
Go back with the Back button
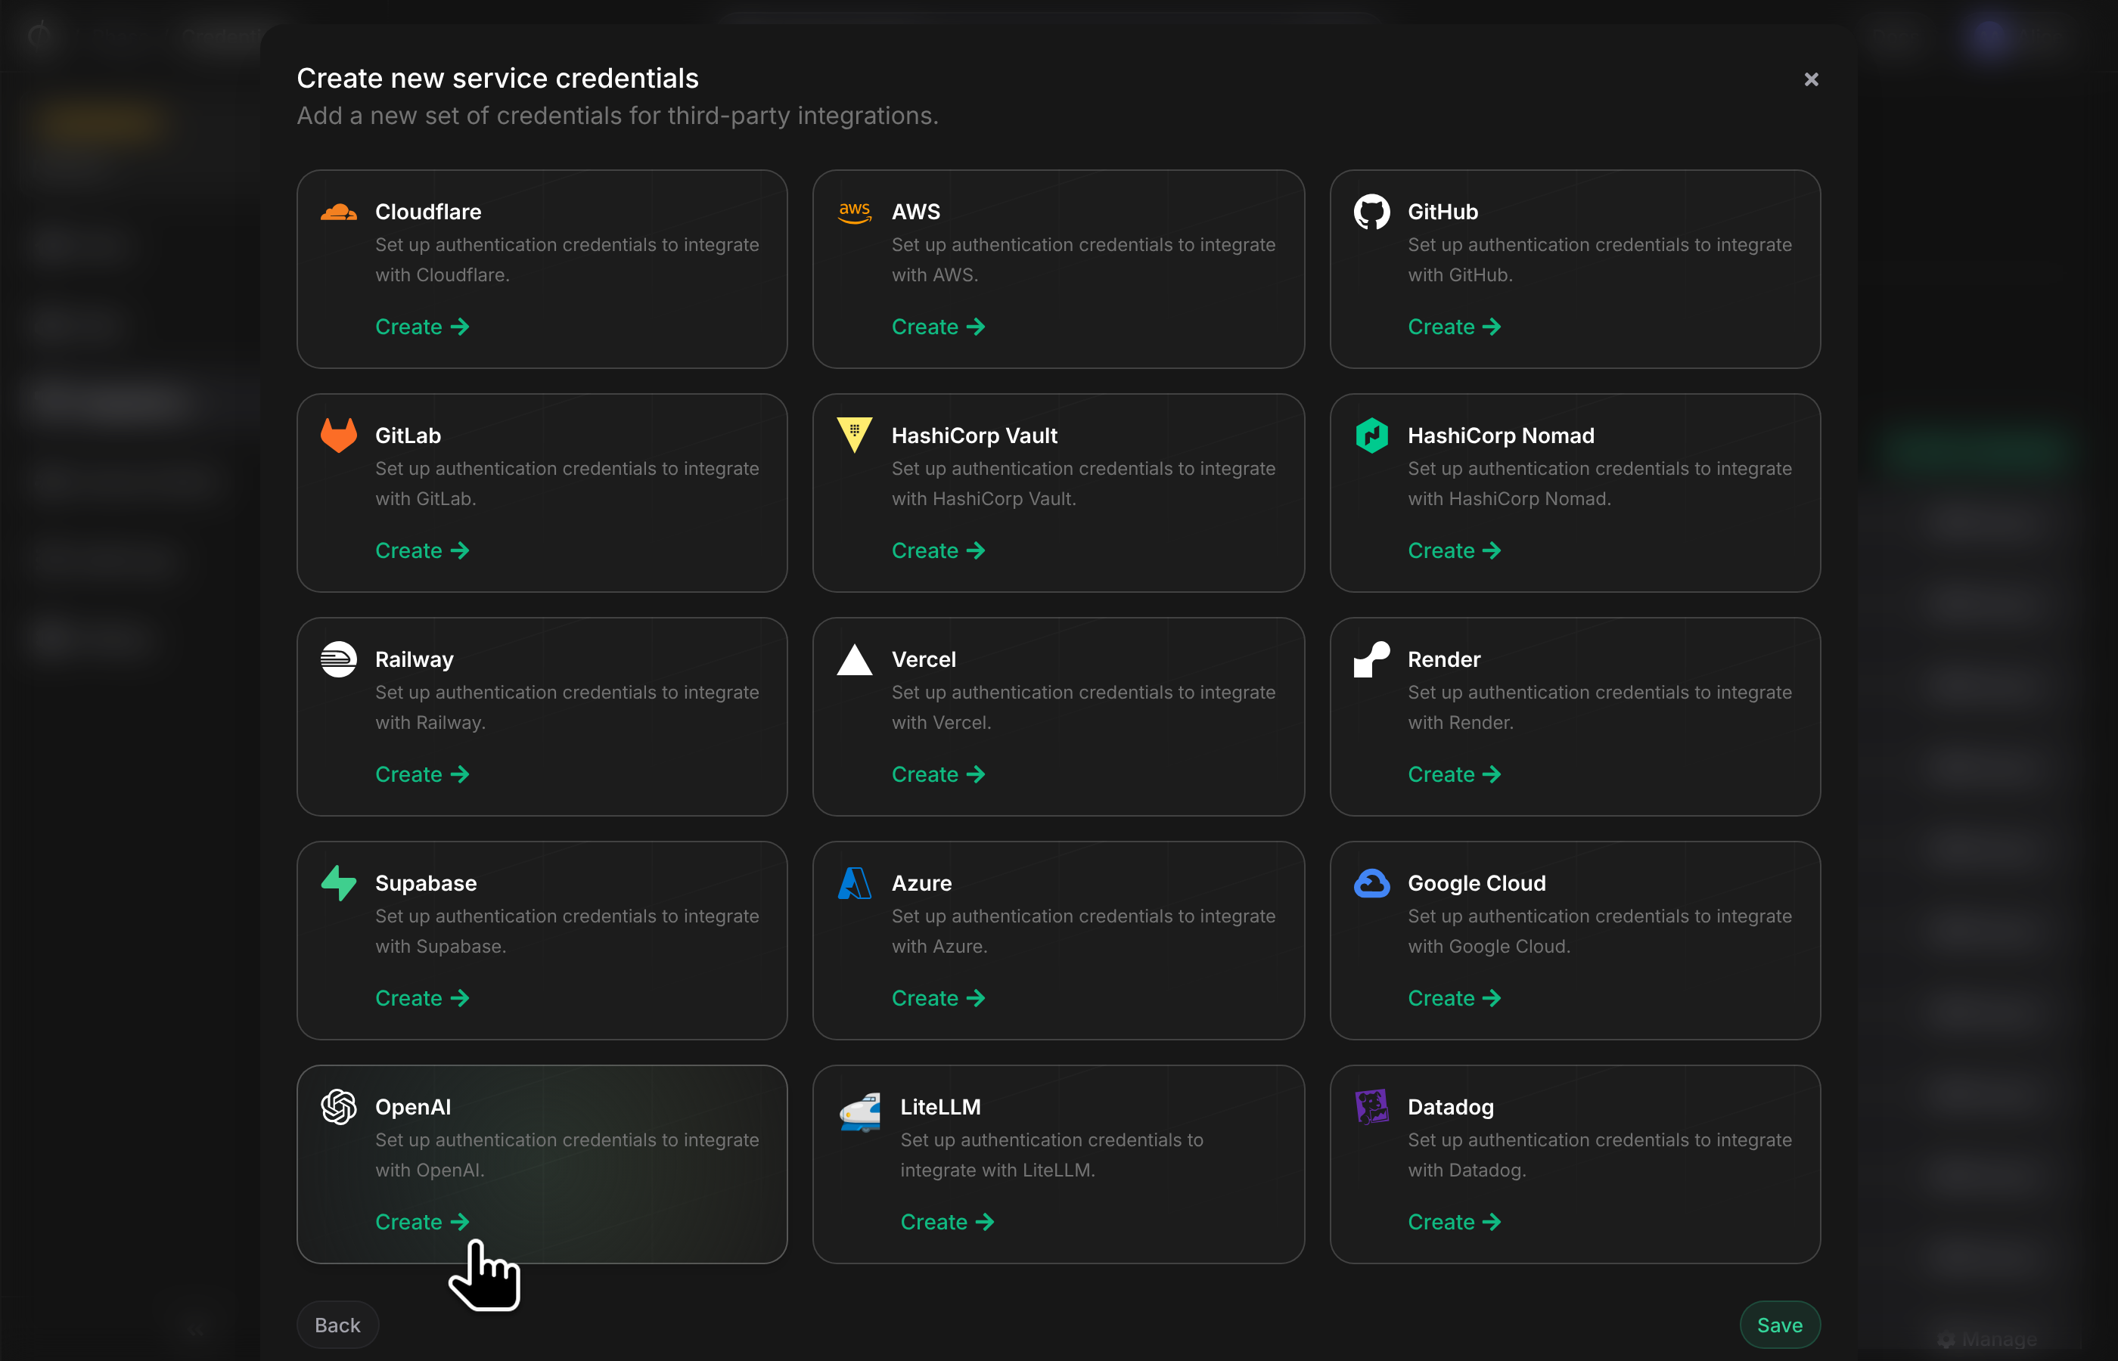tap(337, 1325)
